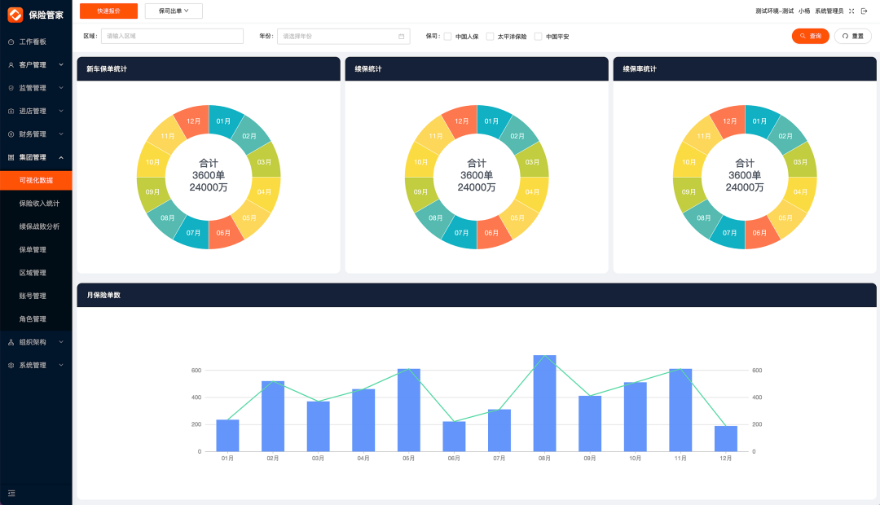Click the orange 查询 search button
880x505 pixels.
point(810,36)
